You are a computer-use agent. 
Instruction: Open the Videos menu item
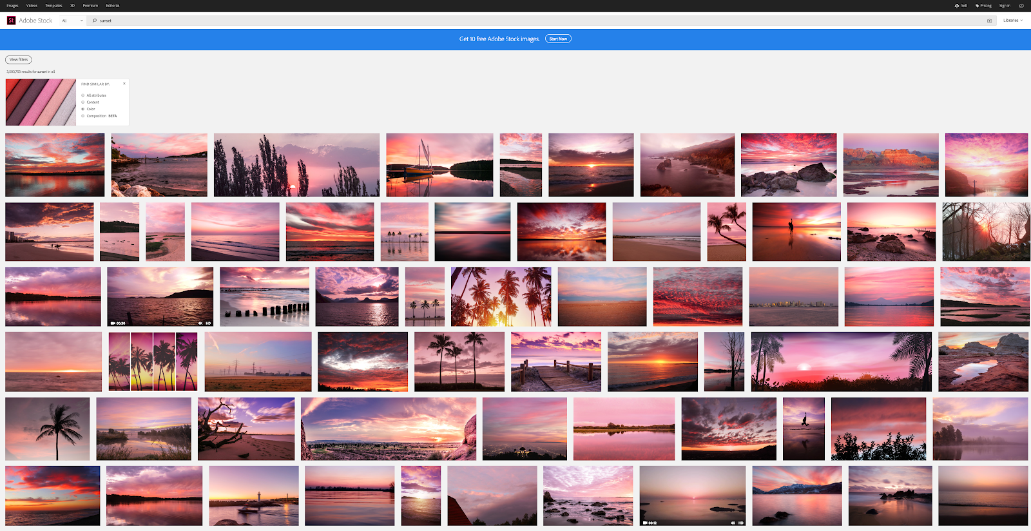click(x=32, y=5)
